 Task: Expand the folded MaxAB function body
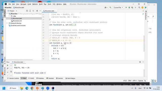coord(74,25)
